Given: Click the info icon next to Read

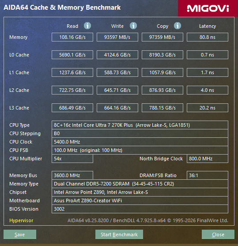Looking at the screenshot, I should click(x=87, y=26).
